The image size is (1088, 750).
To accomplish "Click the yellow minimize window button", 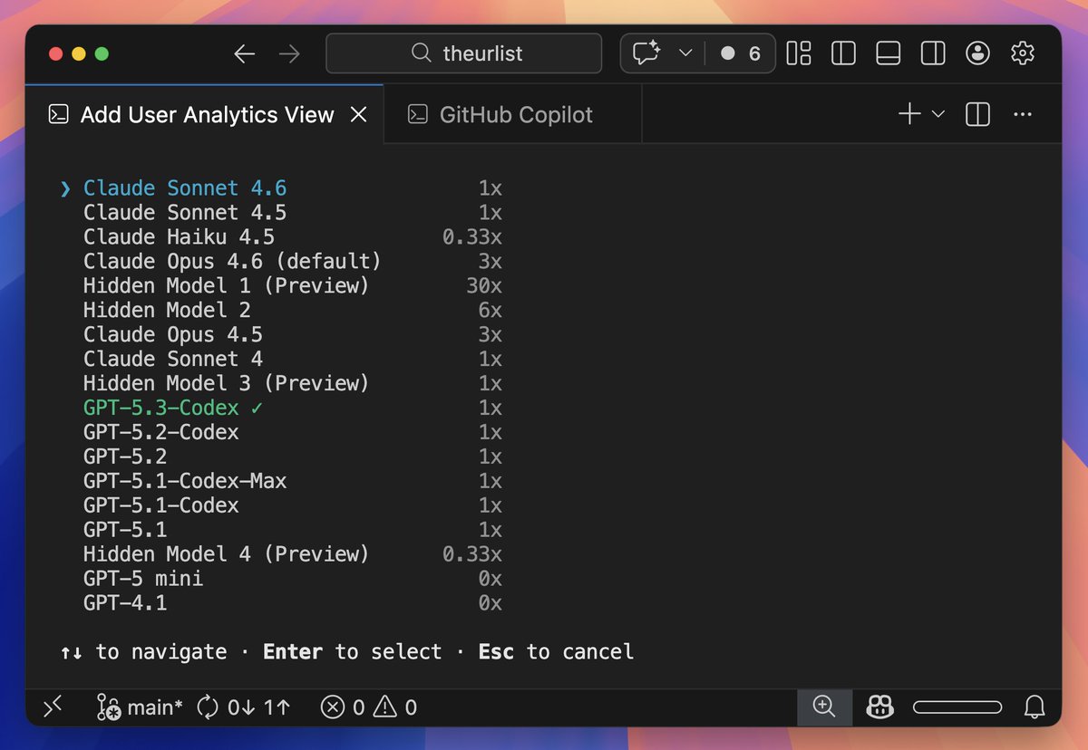I will point(79,54).
